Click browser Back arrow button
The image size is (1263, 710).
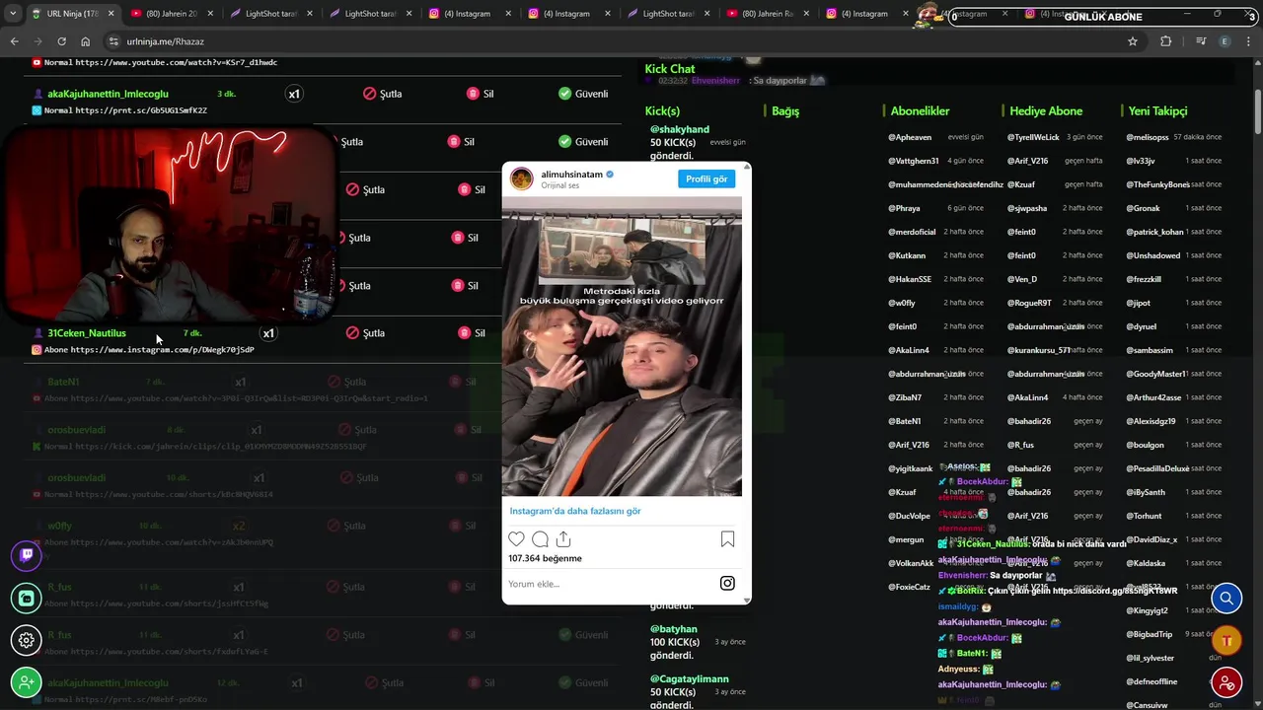tap(14, 41)
